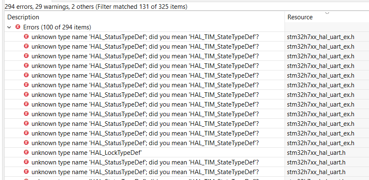Sort problems by the Description column header
Image resolution: width=369 pixels, height=180 pixels.
pos(24,17)
